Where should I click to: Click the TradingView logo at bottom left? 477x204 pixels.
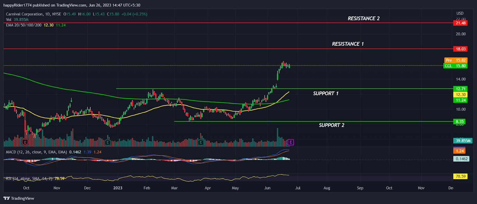[19, 198]
